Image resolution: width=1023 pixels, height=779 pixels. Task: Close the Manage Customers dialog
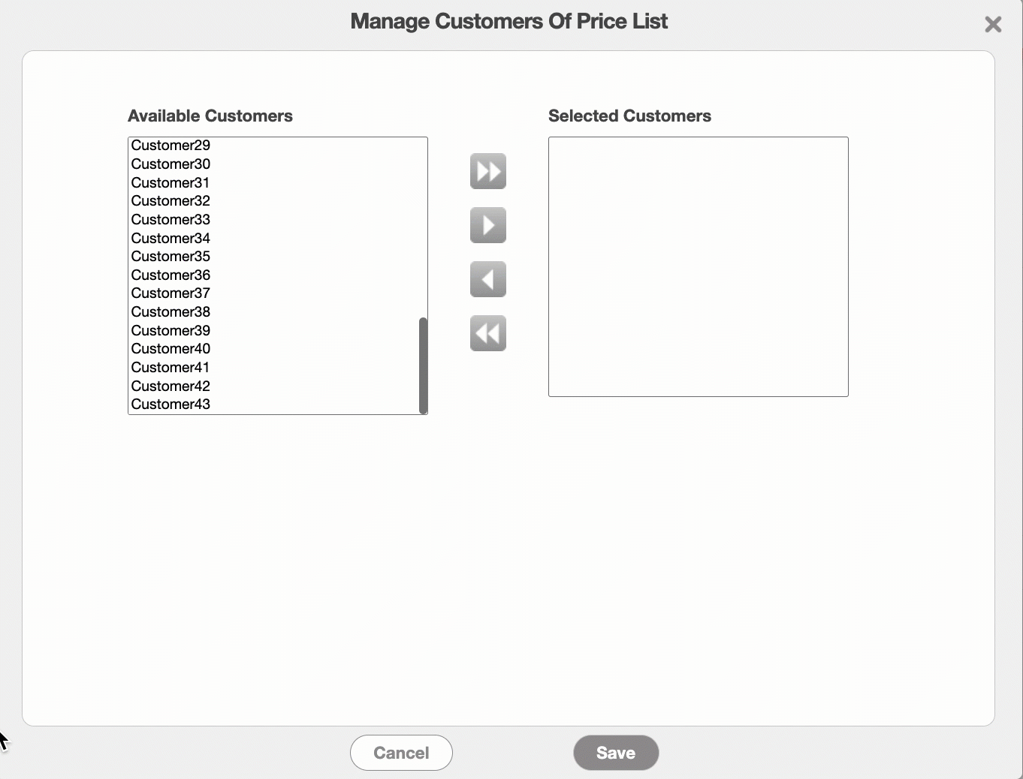pyautogui.click(x=993, y=25)
